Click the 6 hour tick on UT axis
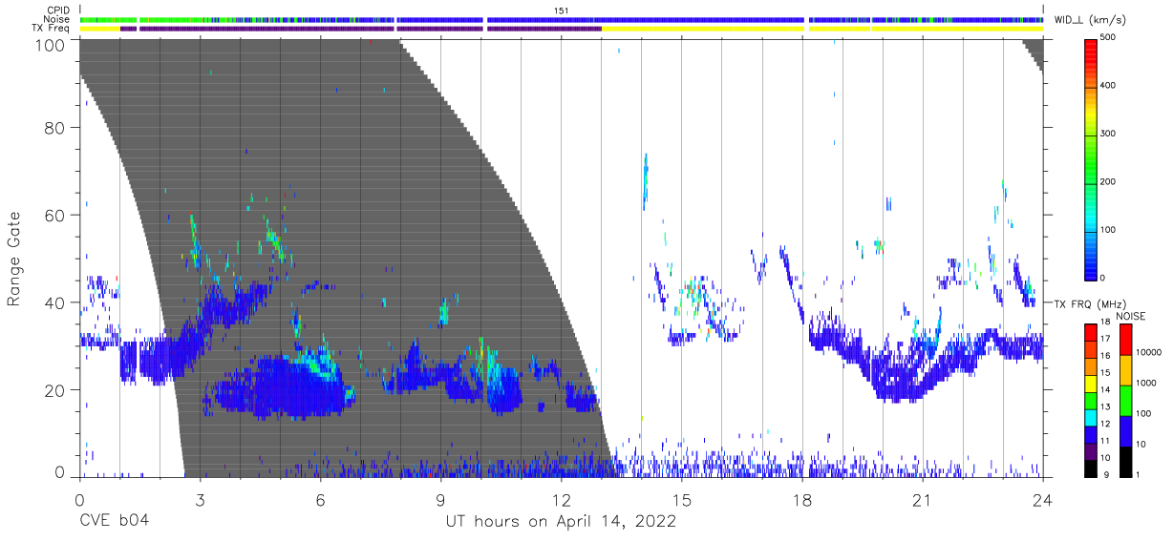The image size is (1173, 541). coord(320,499)
